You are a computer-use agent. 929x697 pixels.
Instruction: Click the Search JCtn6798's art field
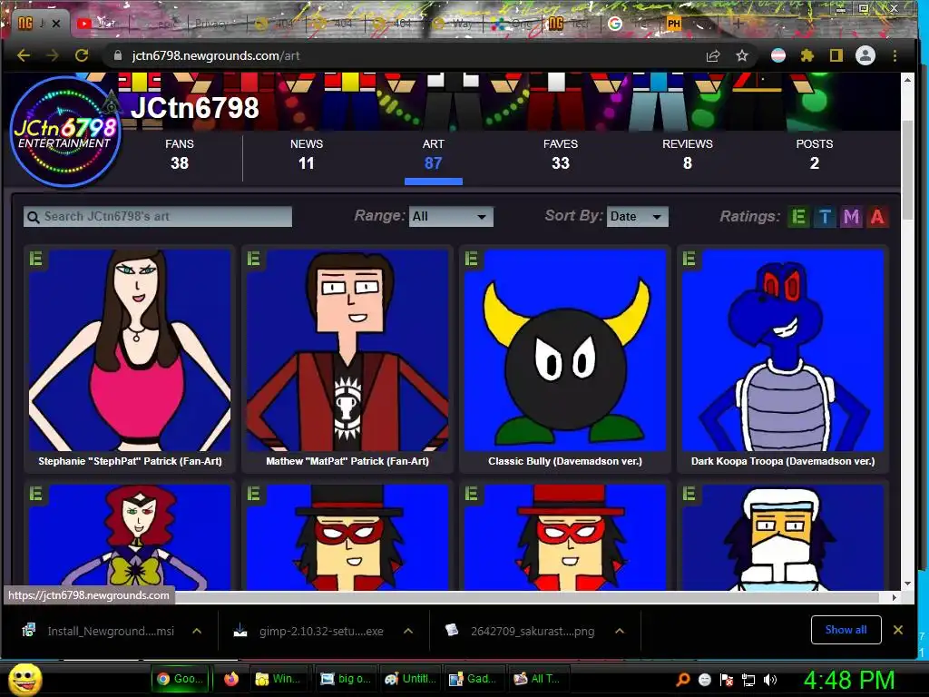coord(158,216)
